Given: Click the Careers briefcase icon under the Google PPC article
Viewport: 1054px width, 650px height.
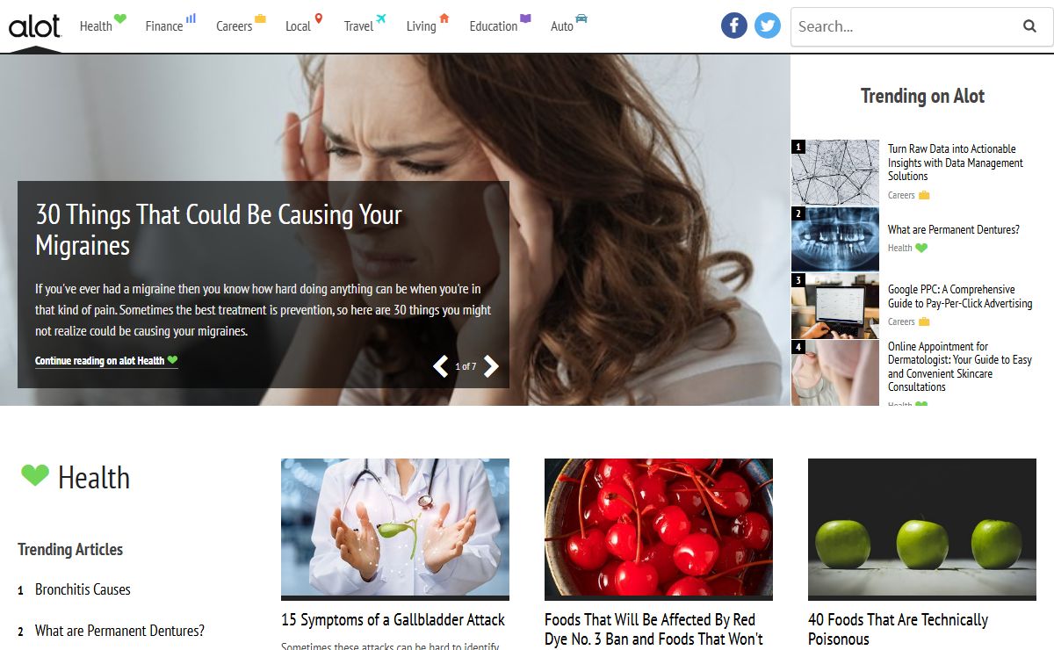Looking at the screenshot, I should [923, 321].
